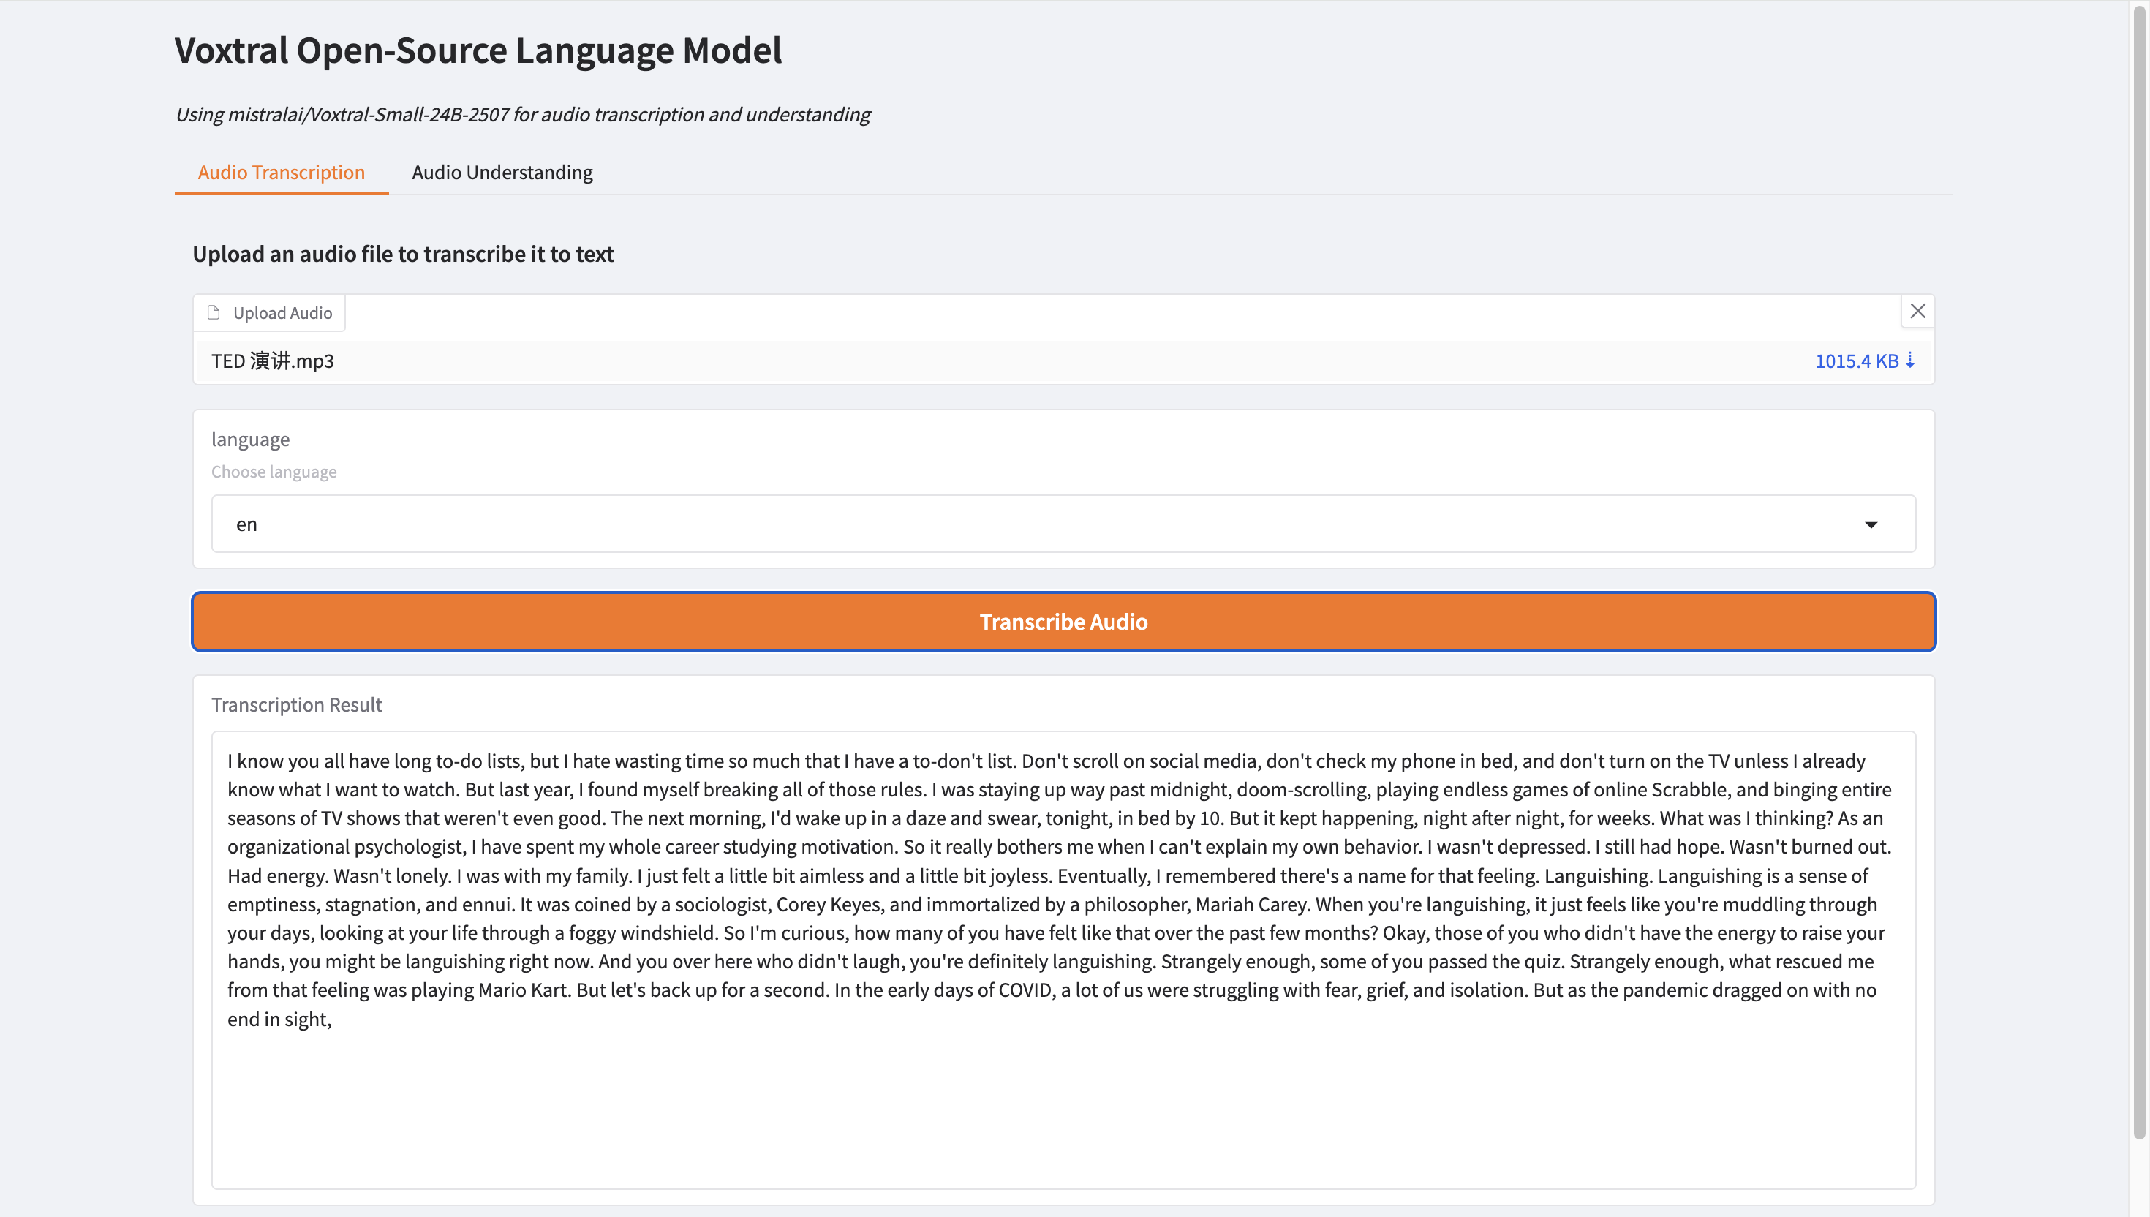Viewport: 2150px width, 1217px height.
Task: Remove the uploaded audio with X icon
Action: (x=1917, y=311)
